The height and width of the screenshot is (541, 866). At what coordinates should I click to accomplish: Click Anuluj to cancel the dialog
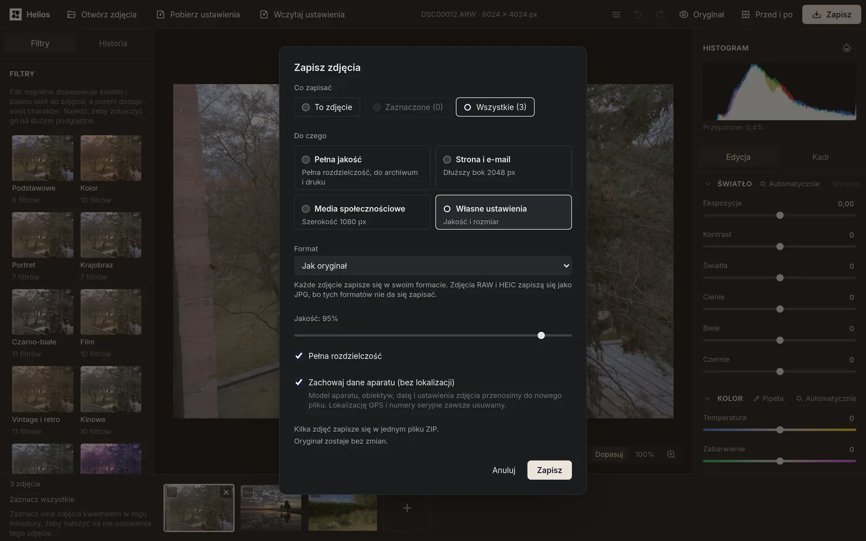tap(504, 470)
